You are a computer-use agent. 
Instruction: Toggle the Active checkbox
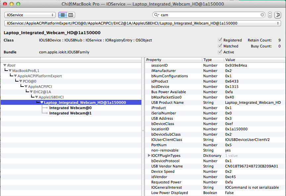pyautogui.click(x=220, y=52)
